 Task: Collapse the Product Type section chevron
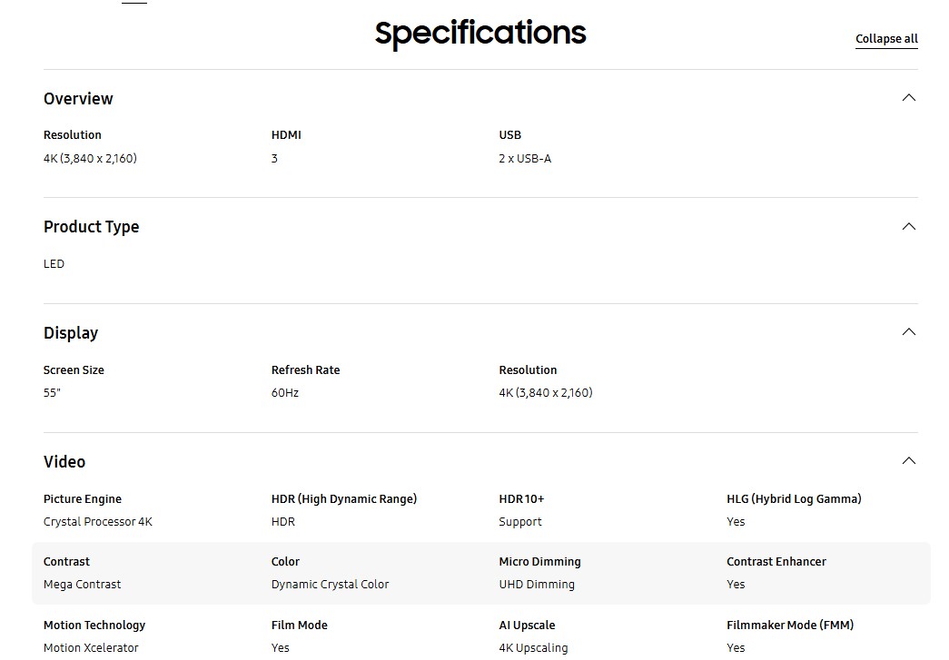coord(908,226)
